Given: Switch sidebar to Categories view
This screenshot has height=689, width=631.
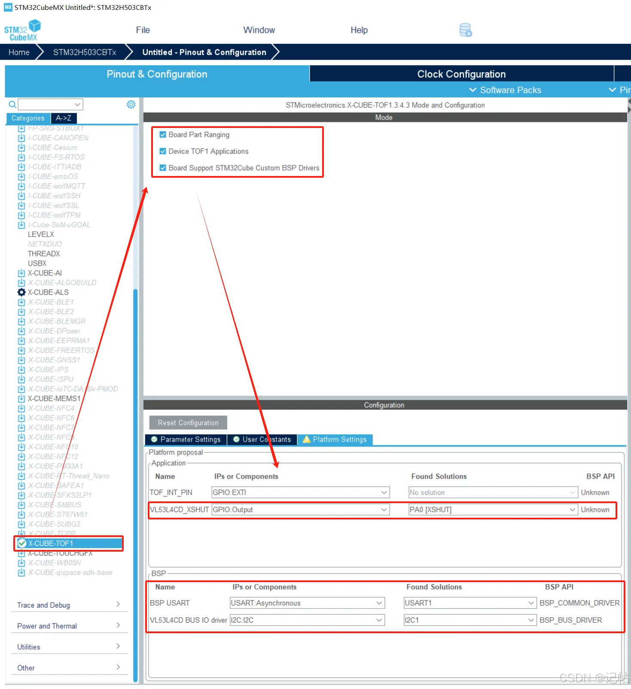Looking at the screenshot, I should 28,118.
